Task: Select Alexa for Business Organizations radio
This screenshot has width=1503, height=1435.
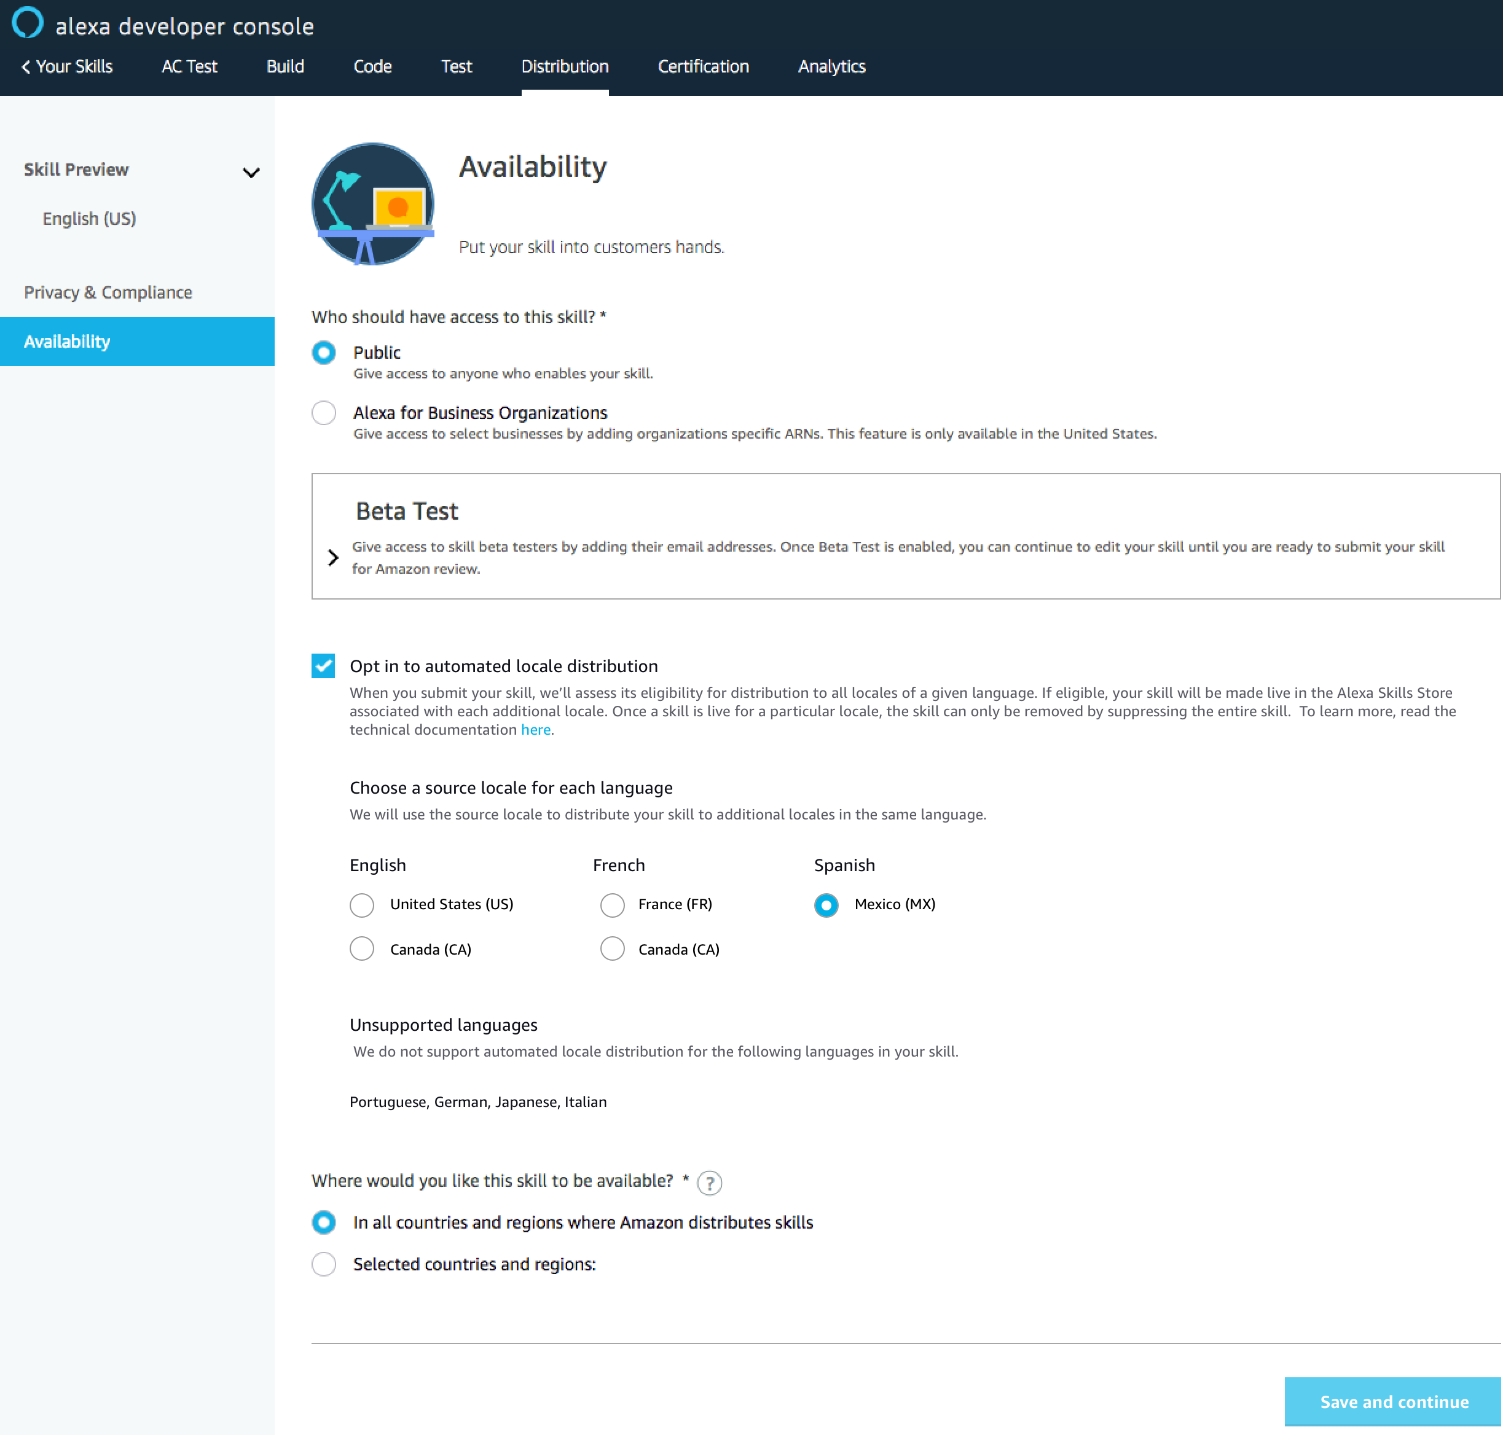Action: pyautogui.click(x=324, y=413)
